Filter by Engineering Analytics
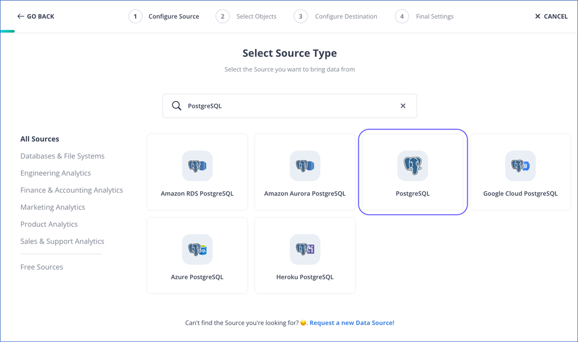 pyautogui.click(x=55, y=173)
